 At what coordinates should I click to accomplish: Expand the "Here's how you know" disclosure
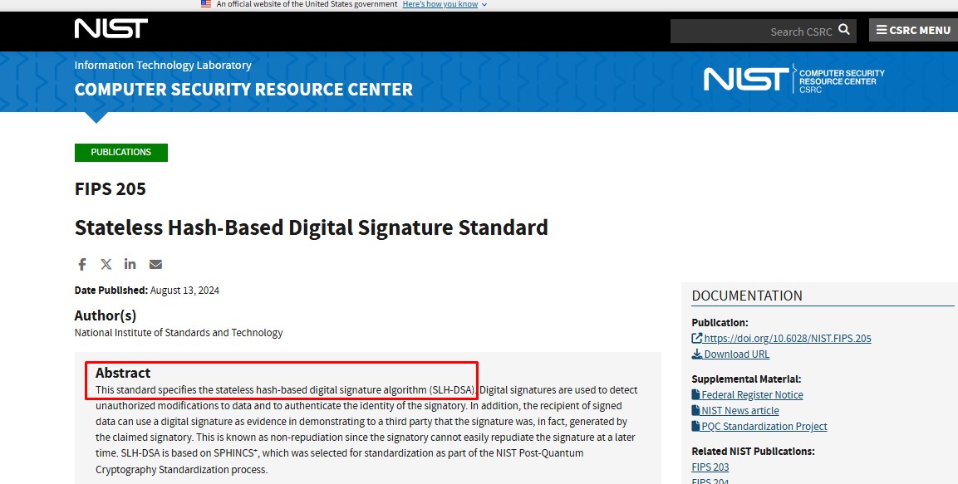pyautogui.click(x=445, y=4)
